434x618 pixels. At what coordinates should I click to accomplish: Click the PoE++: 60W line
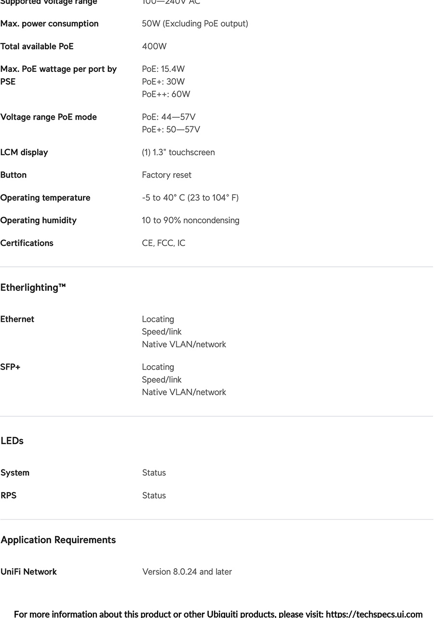click(x=166, y=94)
